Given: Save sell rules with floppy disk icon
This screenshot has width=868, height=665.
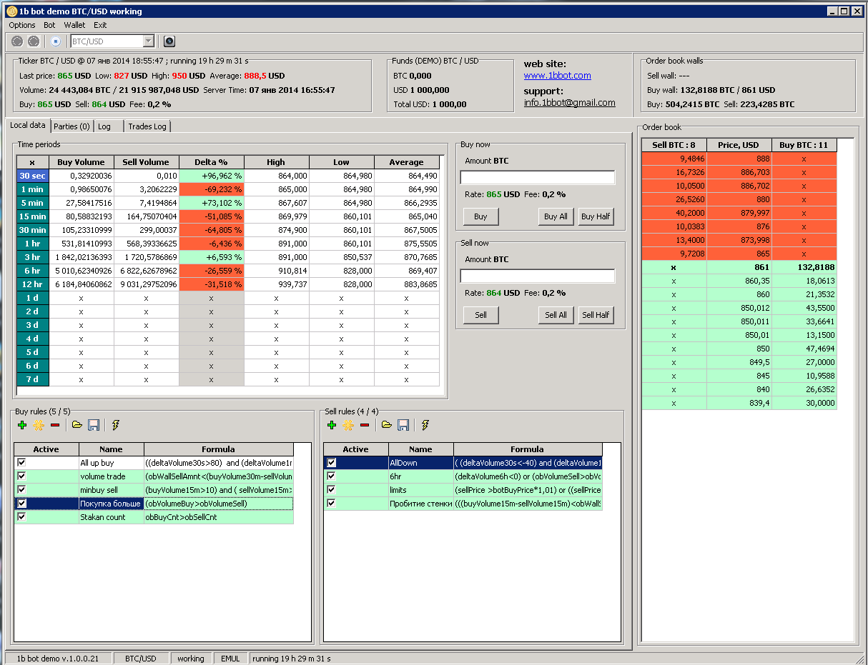Looking at the screenshot, I should 403,425.
